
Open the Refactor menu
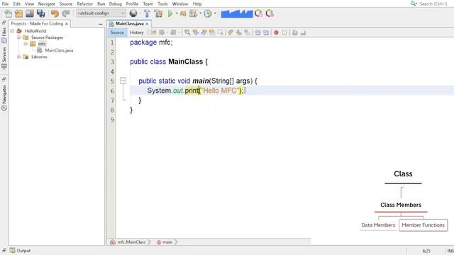85,4
